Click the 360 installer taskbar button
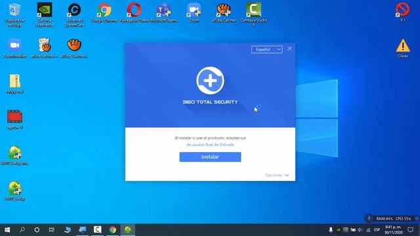 (x=127, y=230)
